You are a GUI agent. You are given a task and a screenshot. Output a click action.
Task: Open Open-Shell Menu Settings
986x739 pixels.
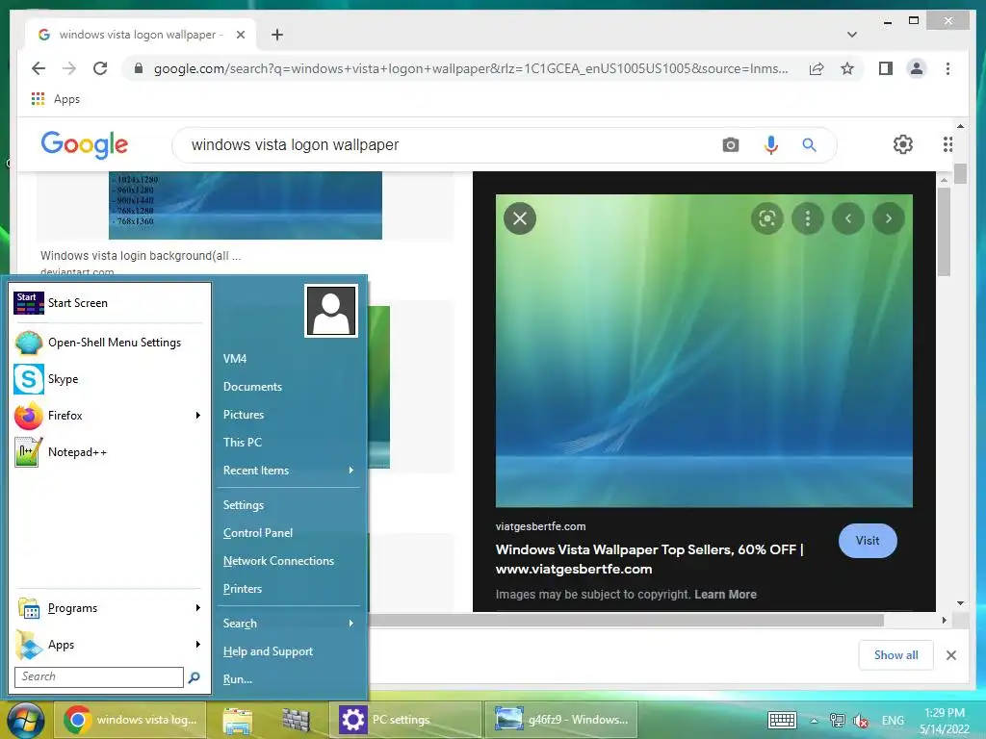click(110, 343)
